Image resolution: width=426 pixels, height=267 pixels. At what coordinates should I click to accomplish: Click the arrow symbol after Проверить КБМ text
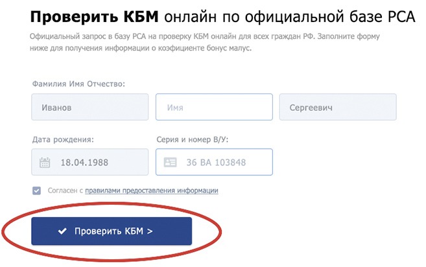click(x=150, y=231)
